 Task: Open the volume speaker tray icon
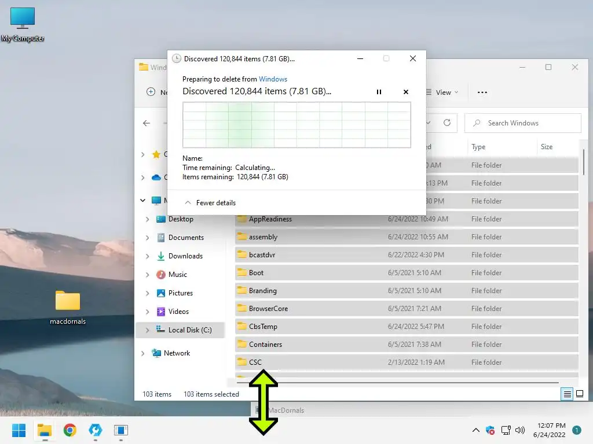coord(520,430)
